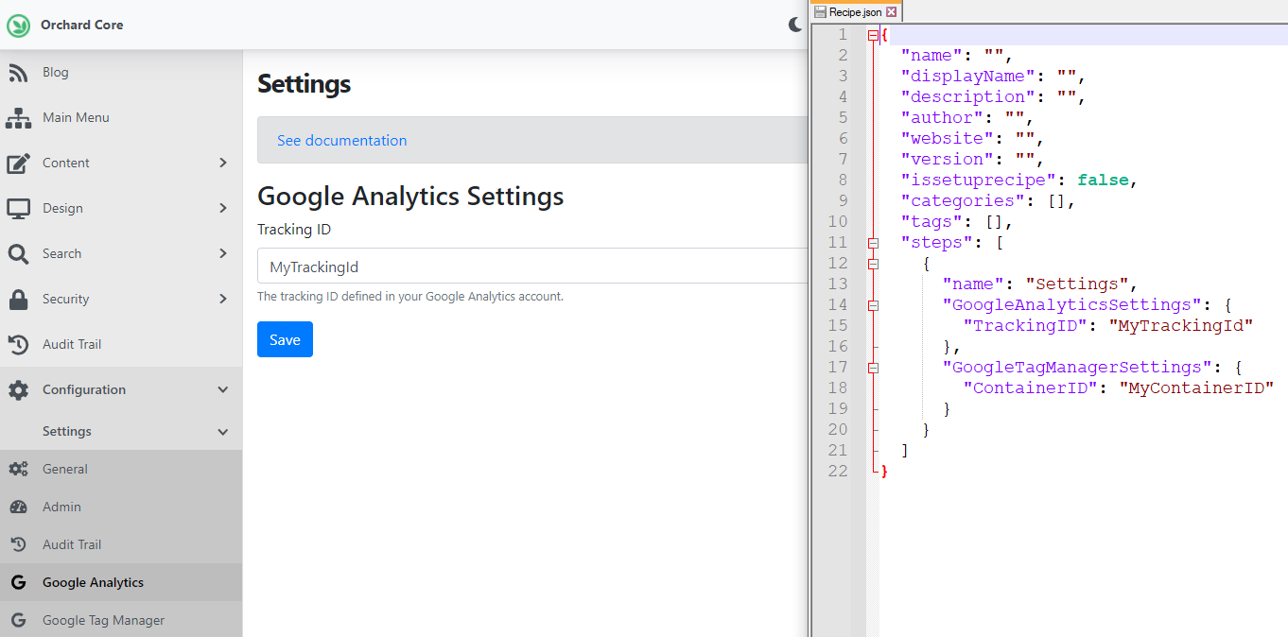Screen dimensions: 1288x637
Task: Click the "issetuprecipe" key in editor
Action: click(979, 181)
